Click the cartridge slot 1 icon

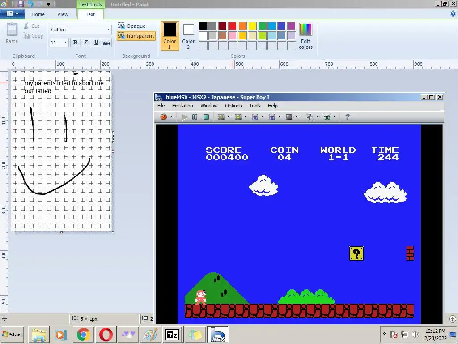coord(221,117)
